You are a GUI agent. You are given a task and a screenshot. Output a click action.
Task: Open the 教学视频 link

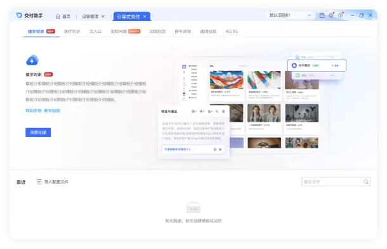point(52,111)
